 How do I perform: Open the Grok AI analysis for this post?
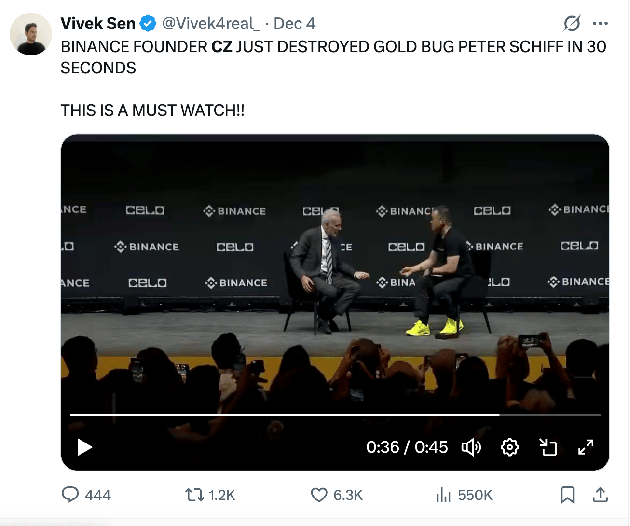572,23
